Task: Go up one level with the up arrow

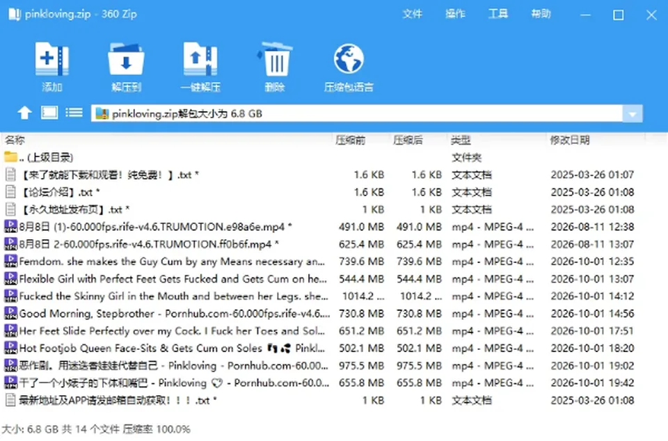Action: tap(25, 113)
